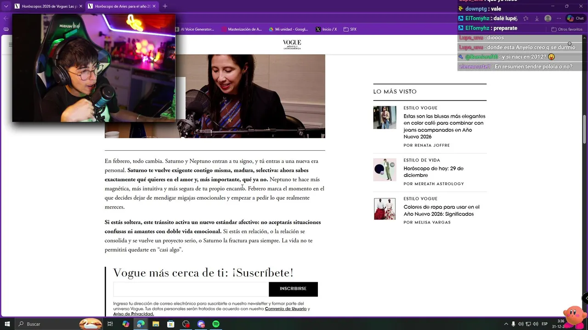Click the INSCRIBIRSE button
The image size is (588, 330).
click(x=293, y=289)
